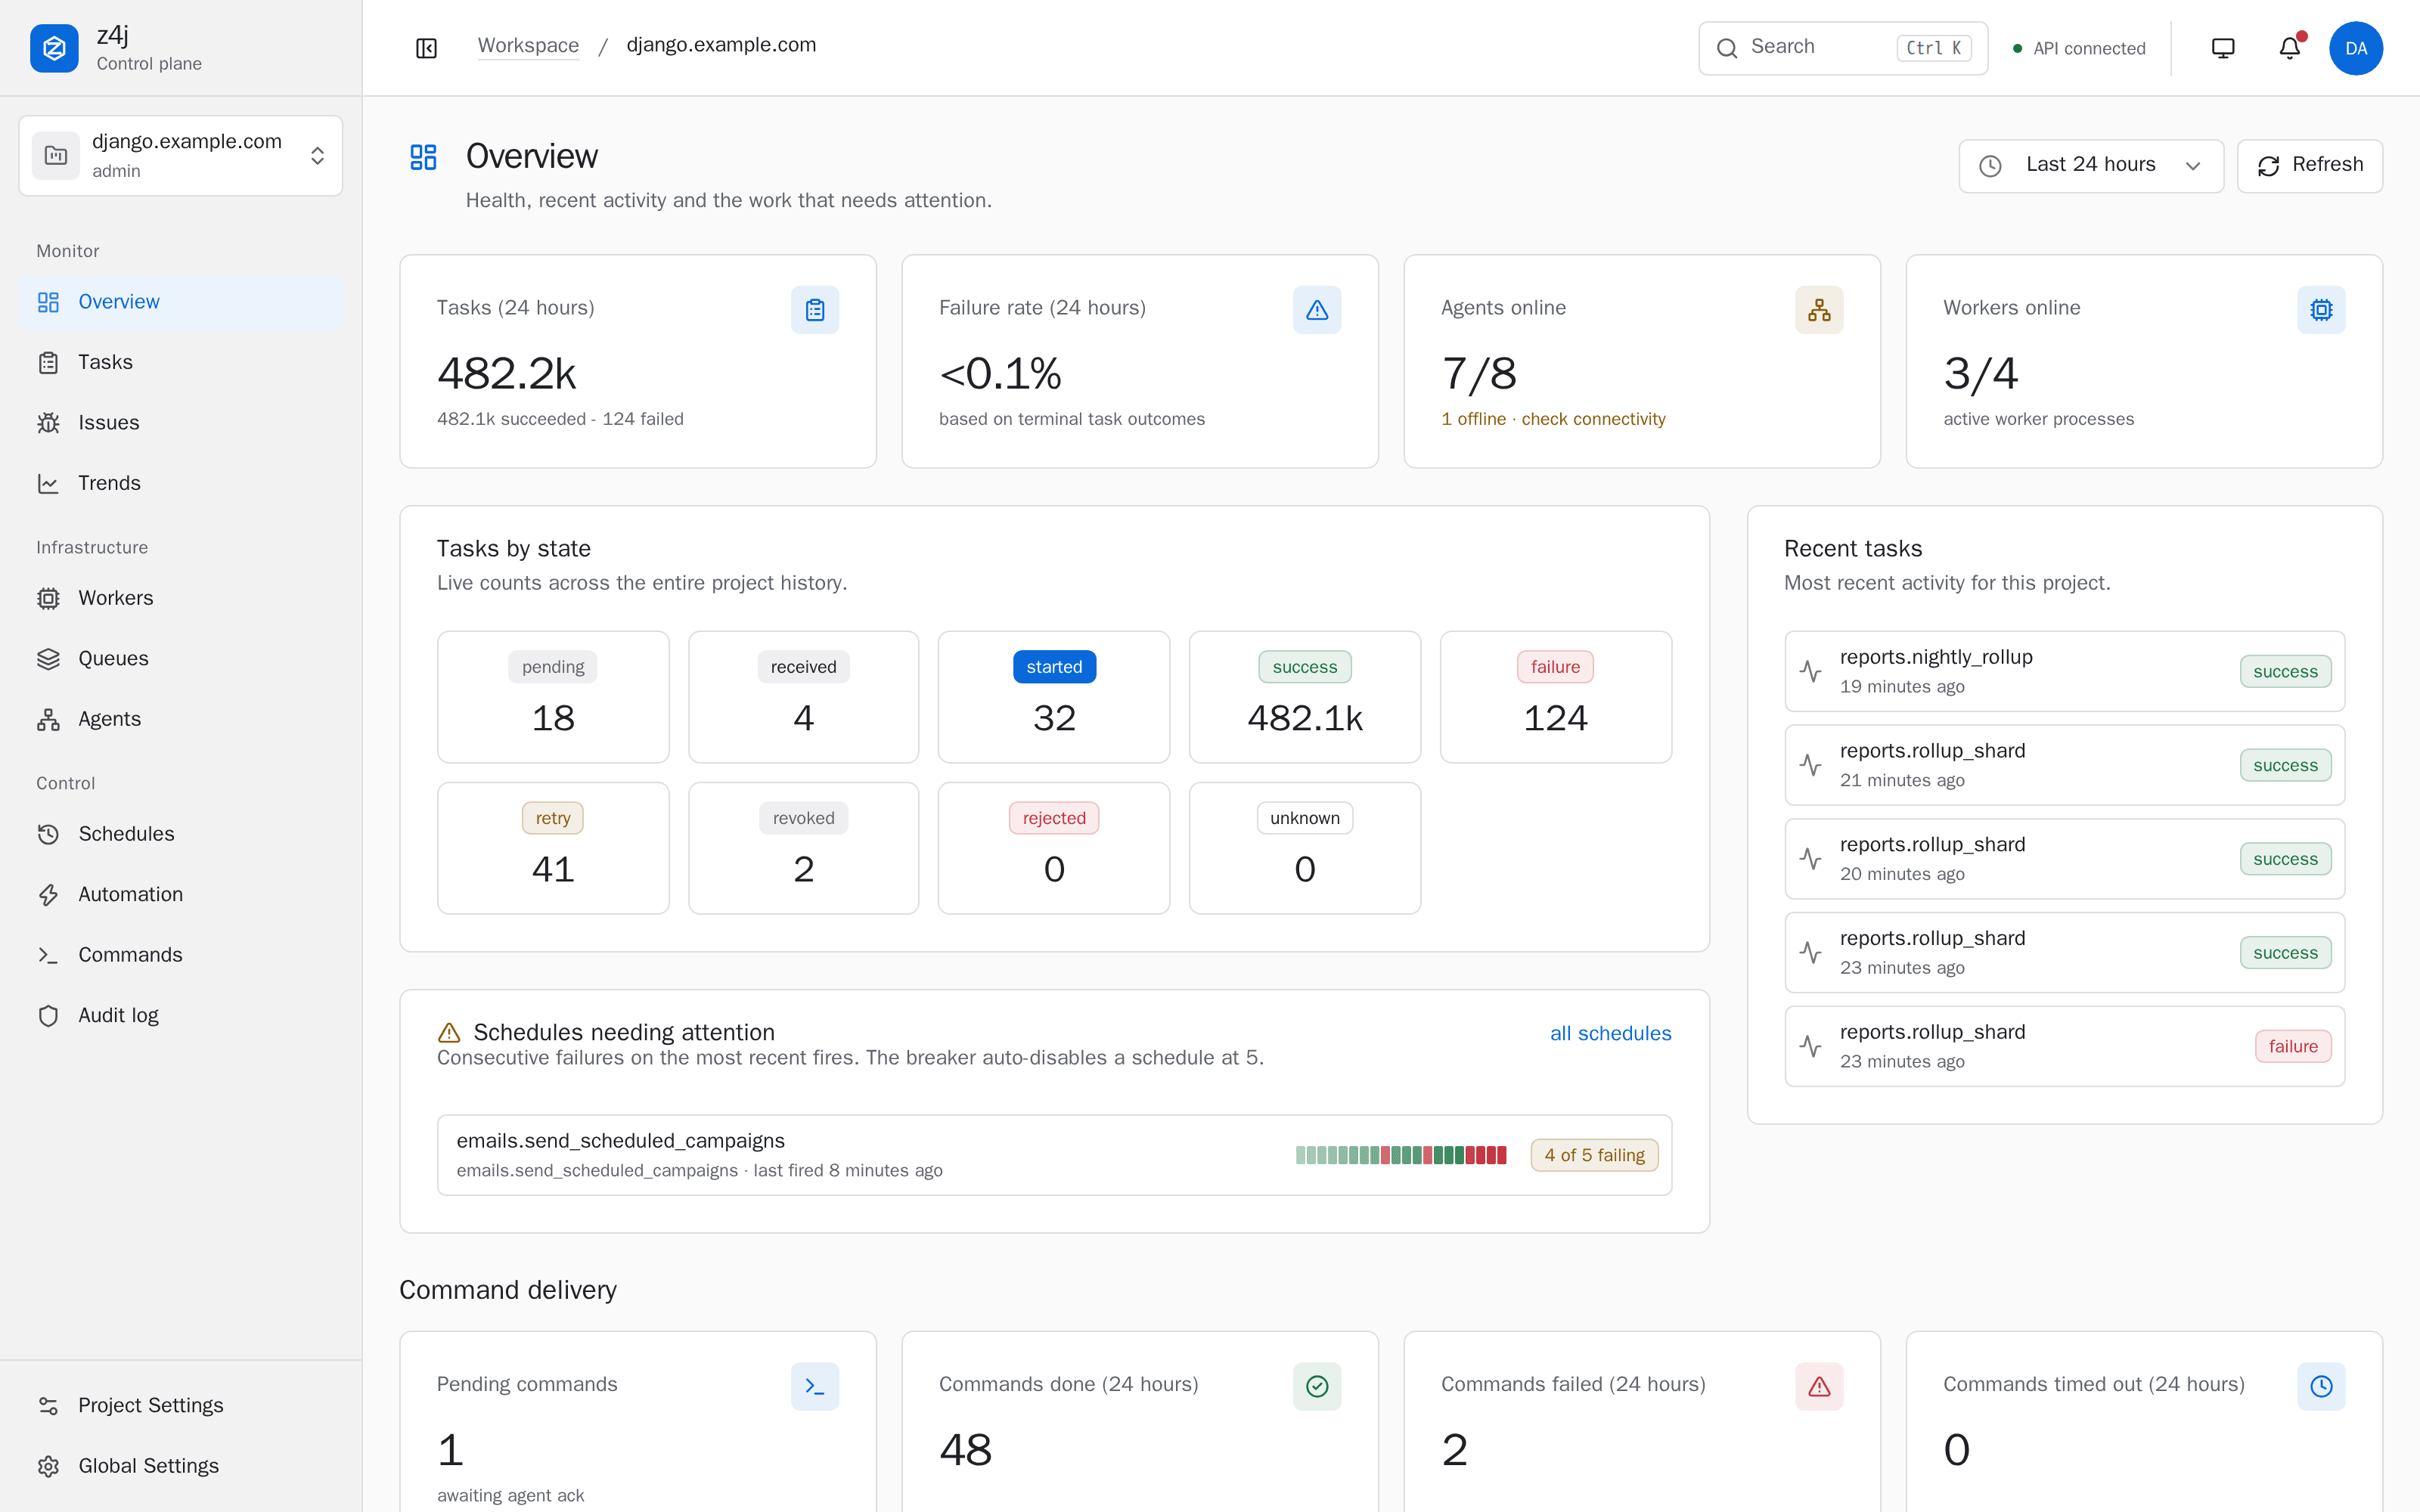Click the failure state count card
This screenshot has height=1512, width=2420.
click(x=1555, y=697)
